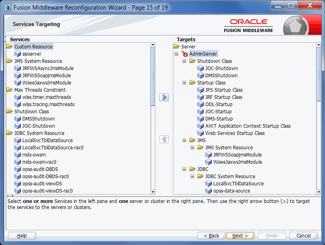Click the Server folder icon in Targets
Viewport: 325px width, 245px height.
[177, 46]
